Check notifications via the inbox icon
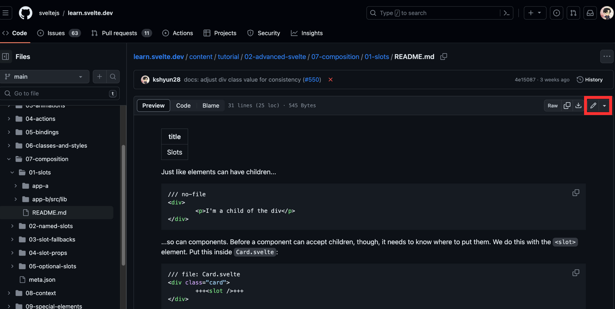 (x=590, y=13)
